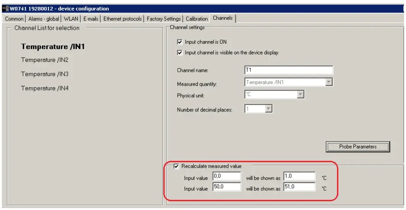Open the Factory Settings tab
The image size is (406, 210).
pos(164,19)
